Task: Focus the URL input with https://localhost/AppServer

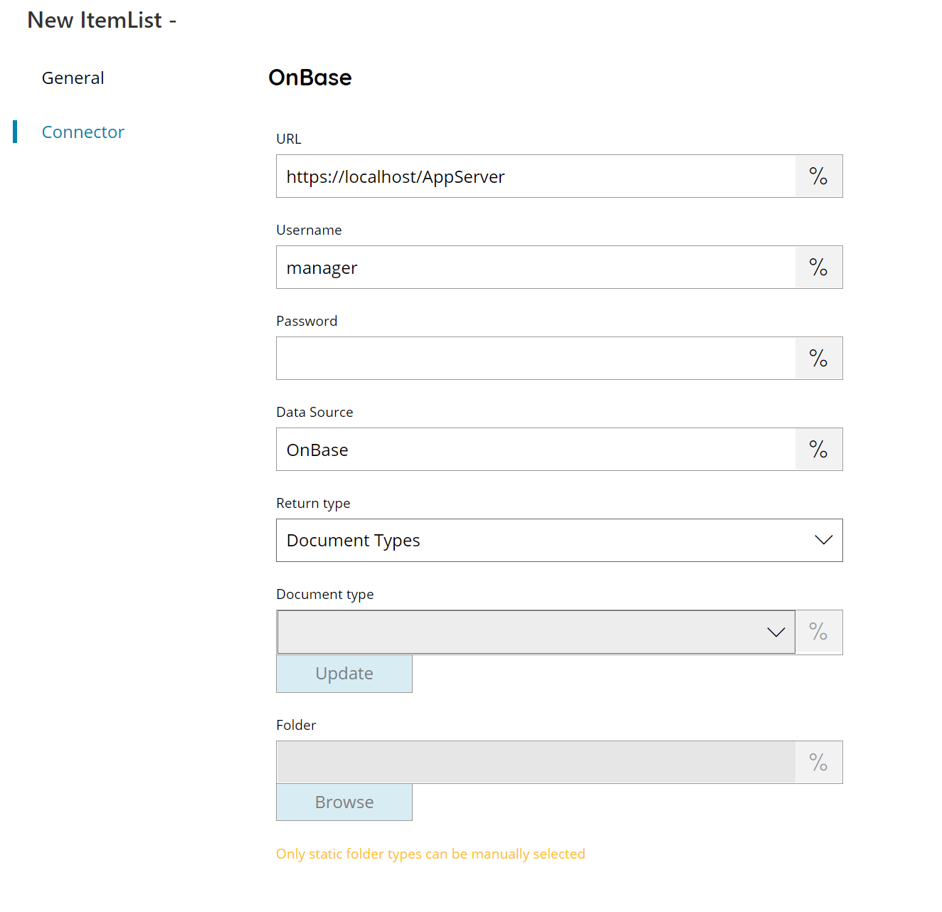Action: click(536, 176)
